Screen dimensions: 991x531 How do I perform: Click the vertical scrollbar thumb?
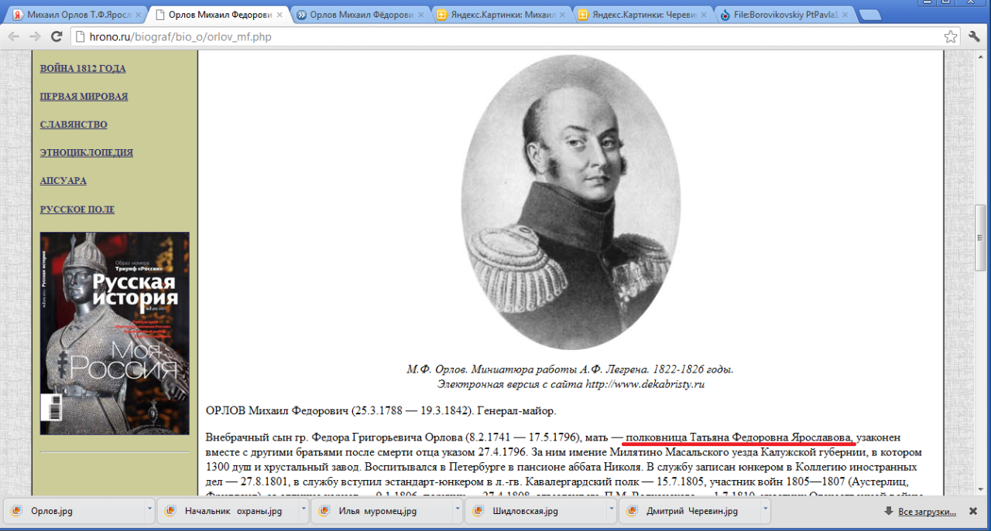tap(981, 237)
